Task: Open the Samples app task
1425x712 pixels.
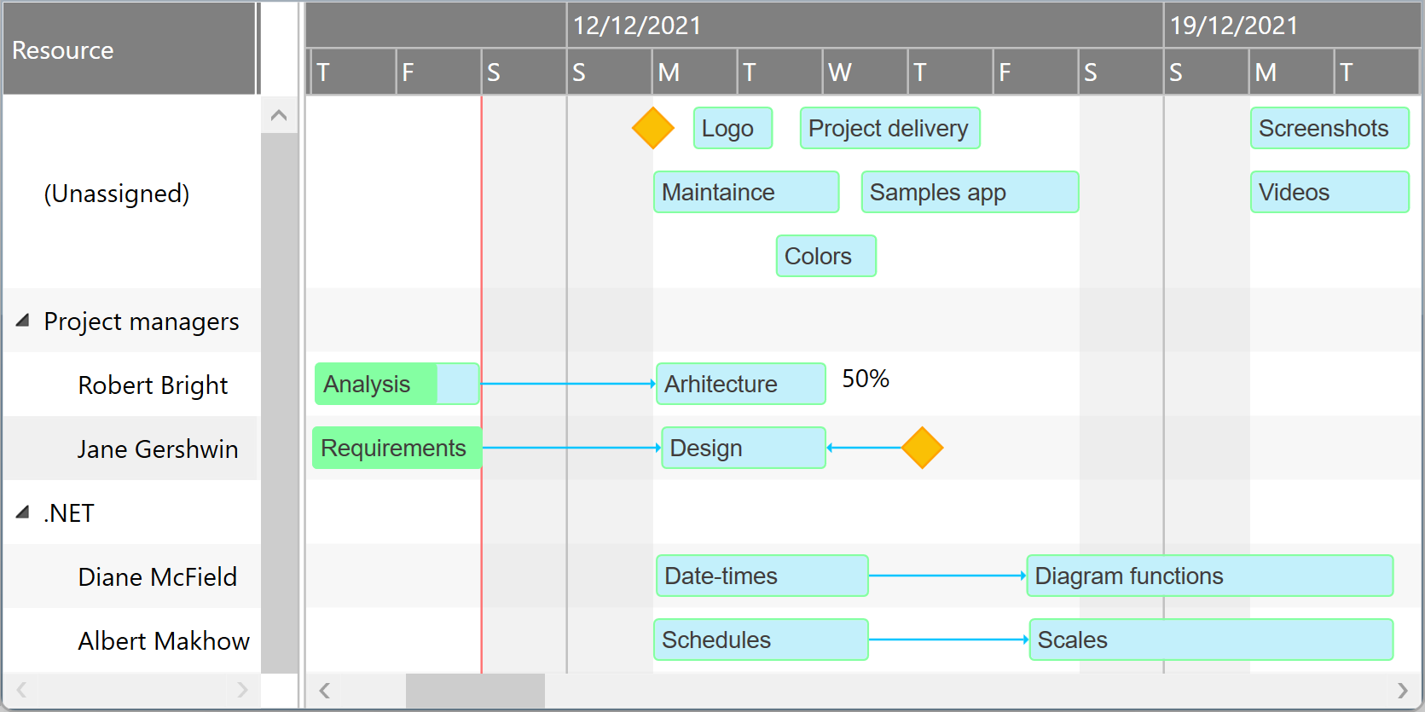Action: tap(969, 192)
